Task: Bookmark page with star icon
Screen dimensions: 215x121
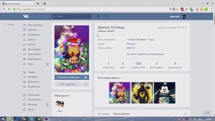Action: tap(177, 9)
